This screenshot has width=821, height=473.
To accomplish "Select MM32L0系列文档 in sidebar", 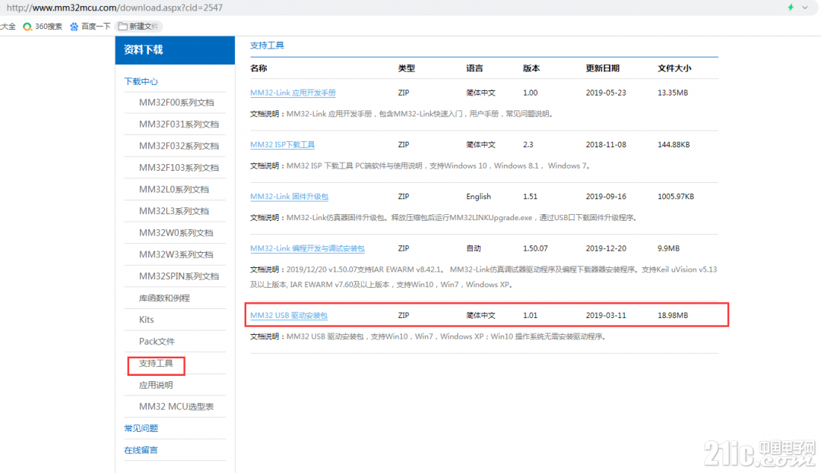I will (174, 189).
